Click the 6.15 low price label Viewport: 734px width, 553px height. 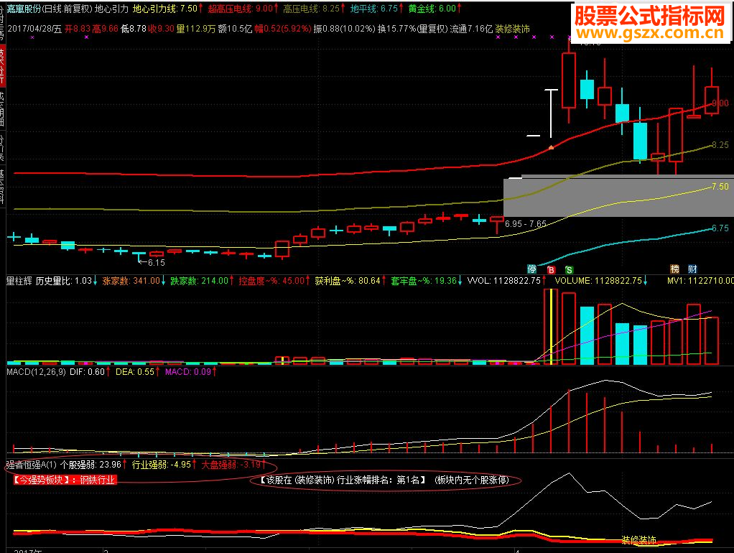point(157,263)
